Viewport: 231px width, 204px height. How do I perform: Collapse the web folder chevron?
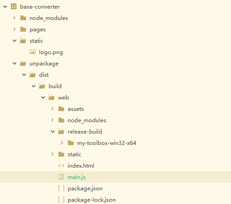(43, 97)
